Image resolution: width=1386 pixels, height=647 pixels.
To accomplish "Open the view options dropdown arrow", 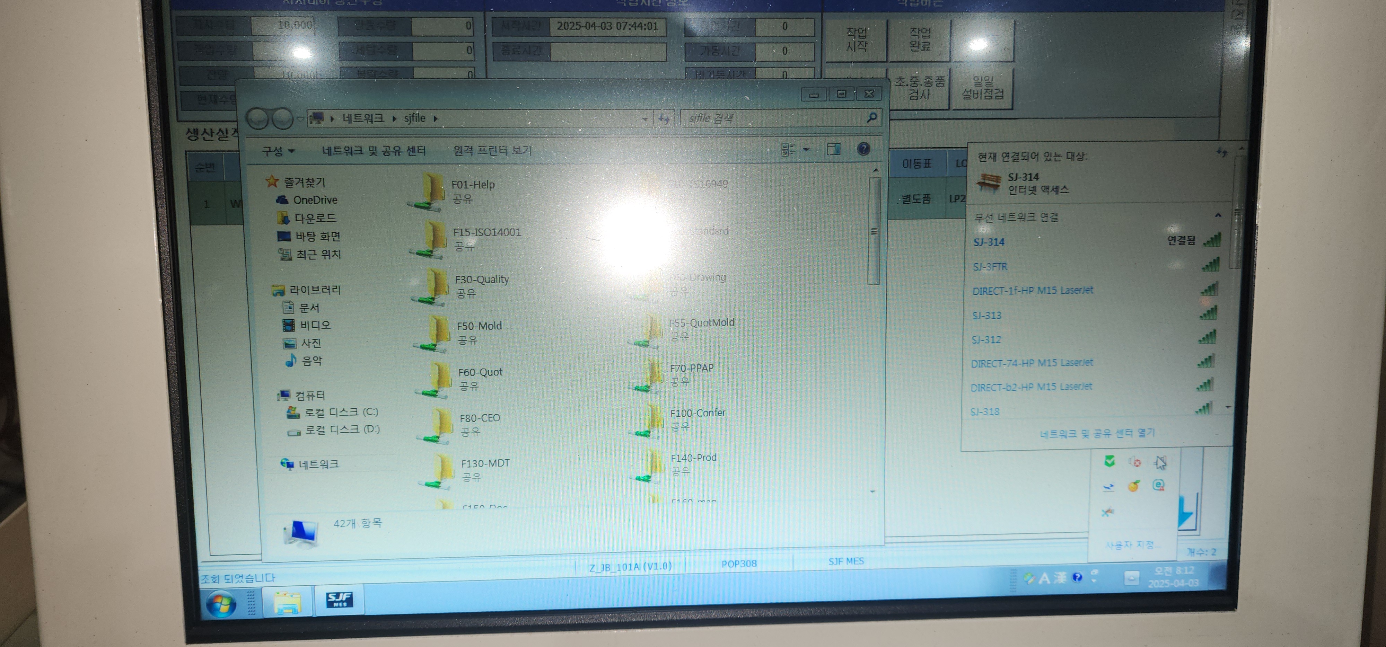I will click(x=806, y=150).
